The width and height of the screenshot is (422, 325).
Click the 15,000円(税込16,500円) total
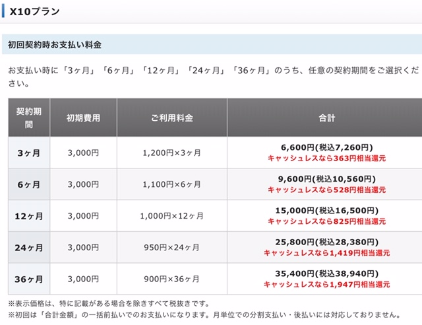[326, 211]
